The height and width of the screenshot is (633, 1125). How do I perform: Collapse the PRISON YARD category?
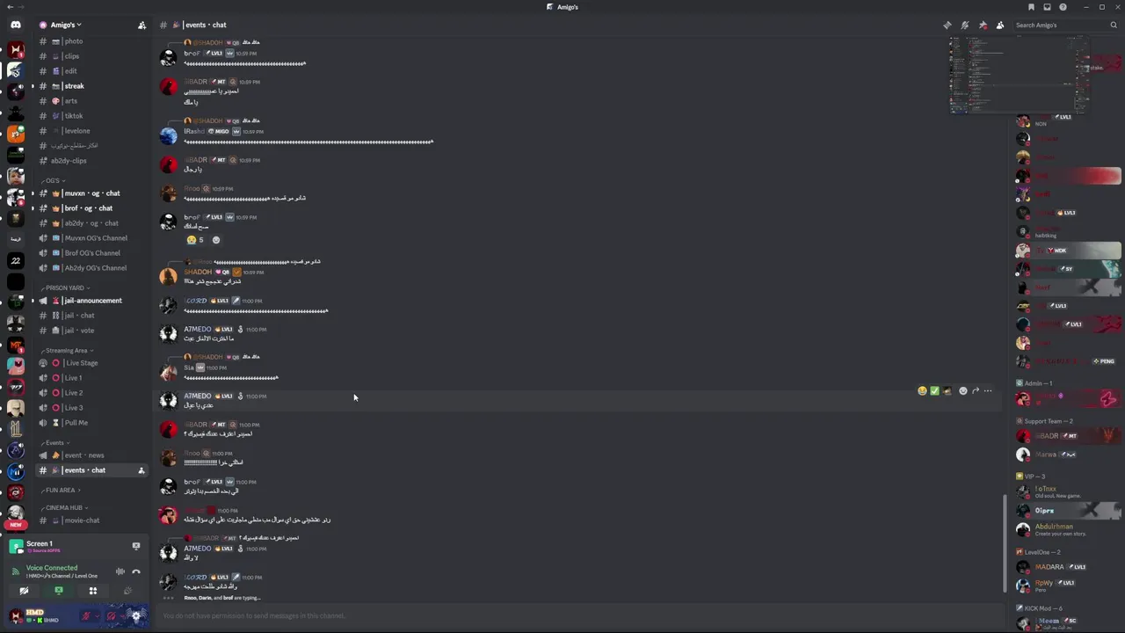point(66,287)
